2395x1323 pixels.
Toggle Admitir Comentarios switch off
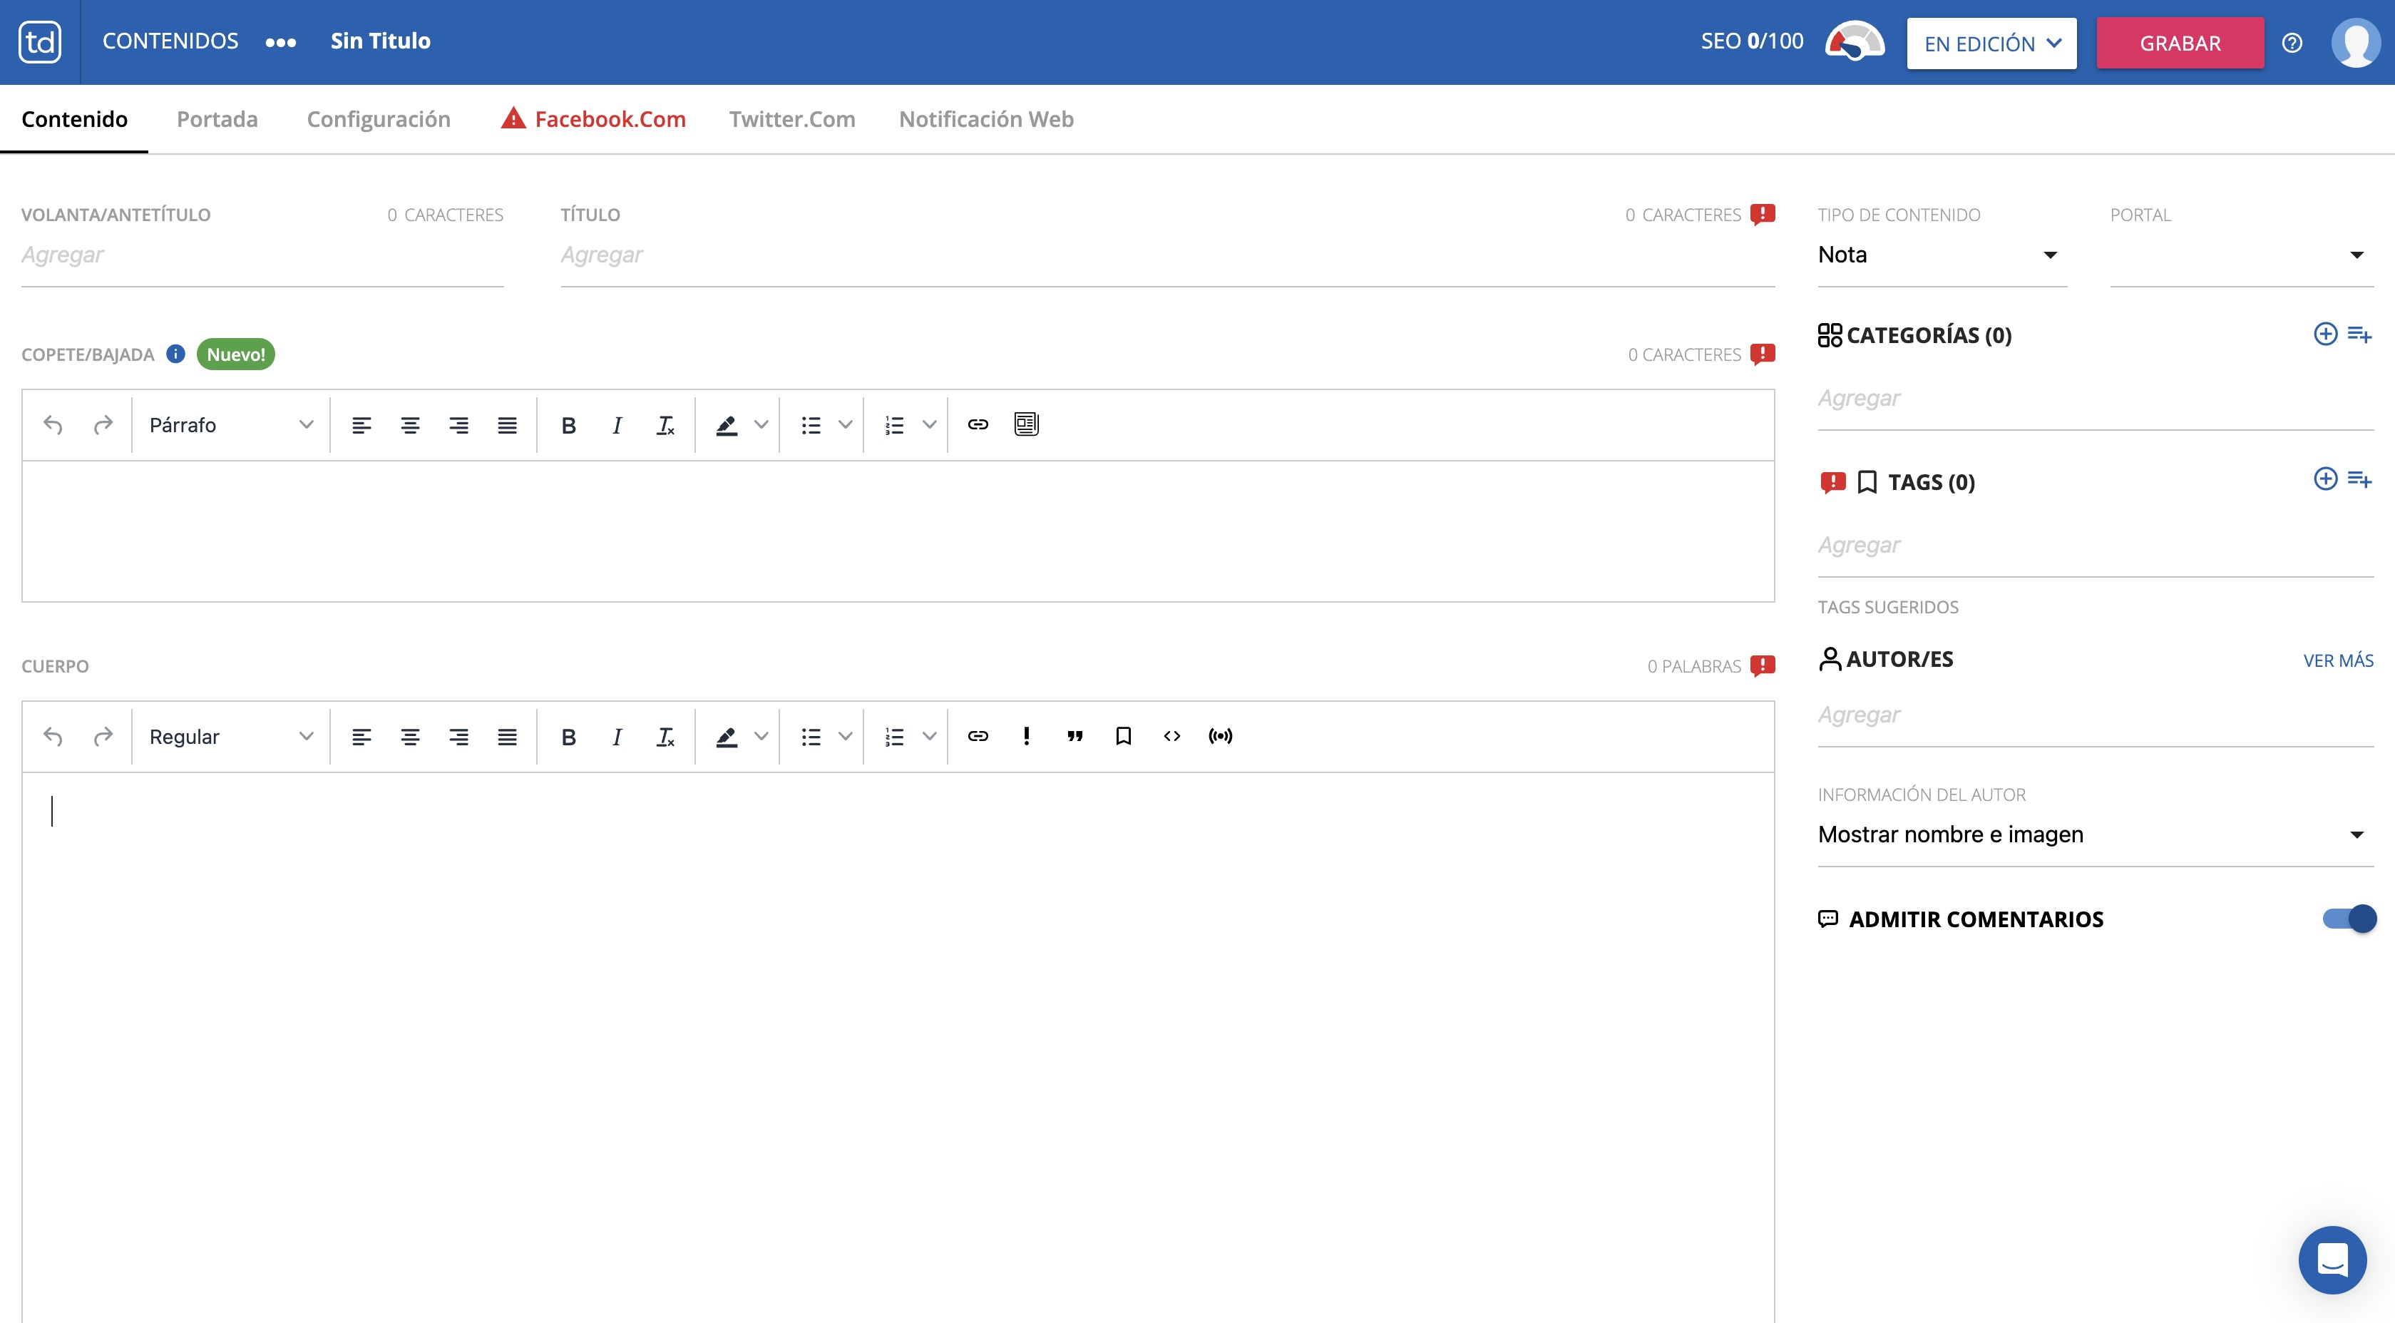[2349, 919]
